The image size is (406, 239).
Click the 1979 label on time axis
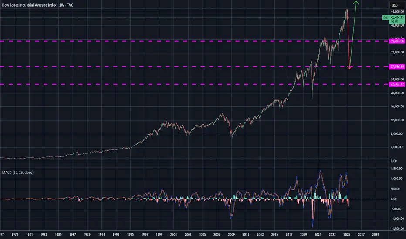coord(15,235)
